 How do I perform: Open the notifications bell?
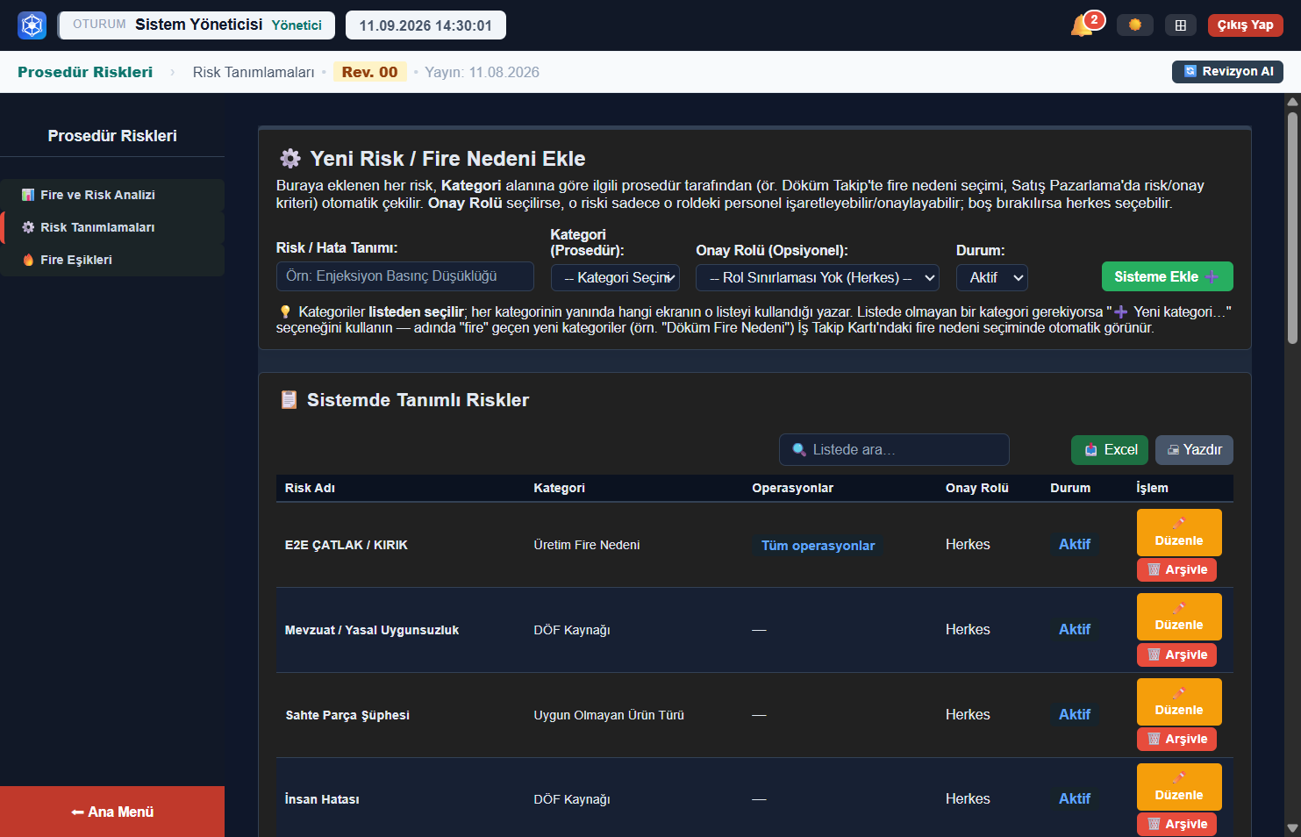coord(1083,25)
